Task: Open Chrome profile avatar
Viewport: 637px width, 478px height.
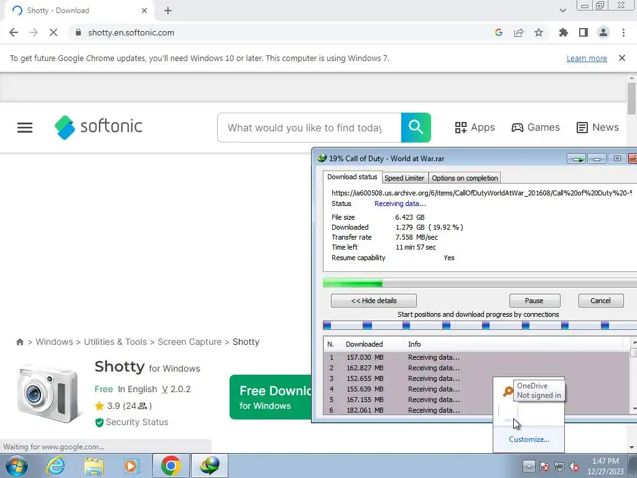Action: (x=603, y=32)
